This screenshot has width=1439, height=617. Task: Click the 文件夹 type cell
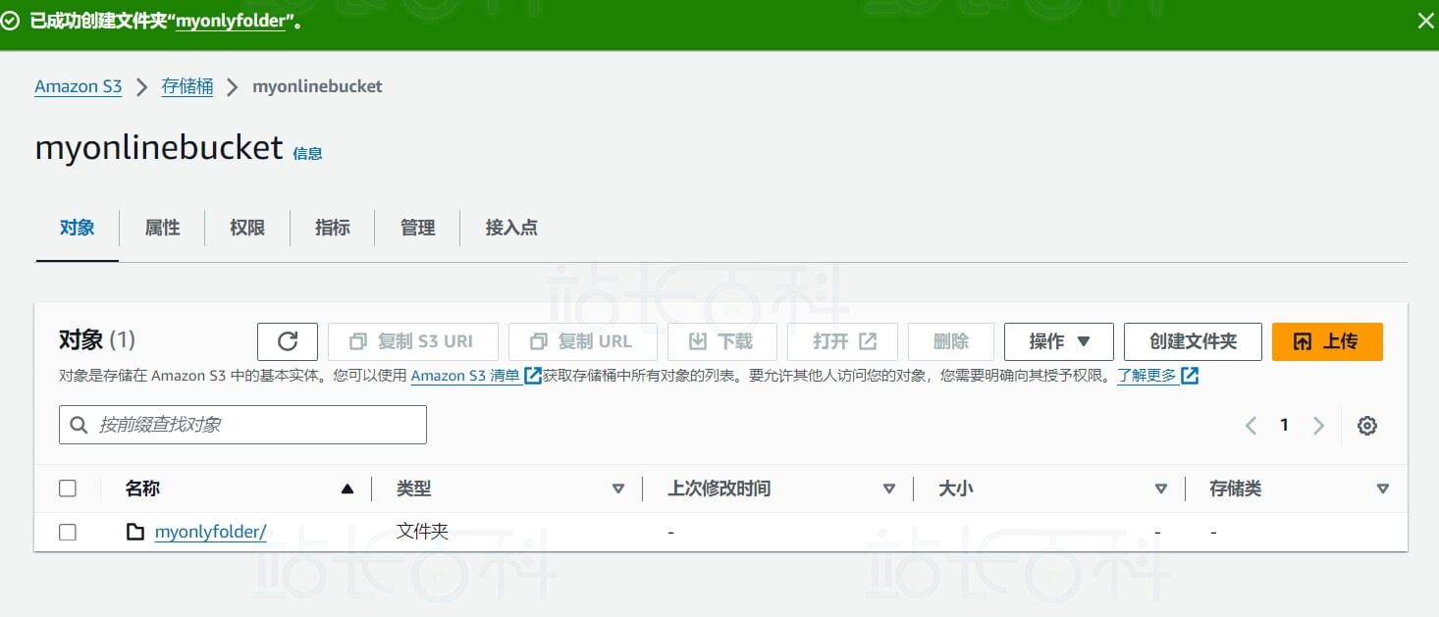pyautogui.click(x=423, y=532)
